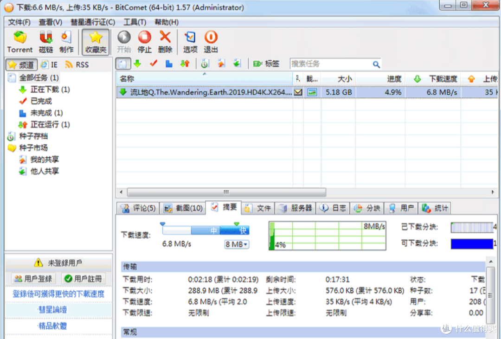The width and height of the screenshot is (501, 339).
Task: Click my shares icon in filter bar
Action: tap(221, 64)
